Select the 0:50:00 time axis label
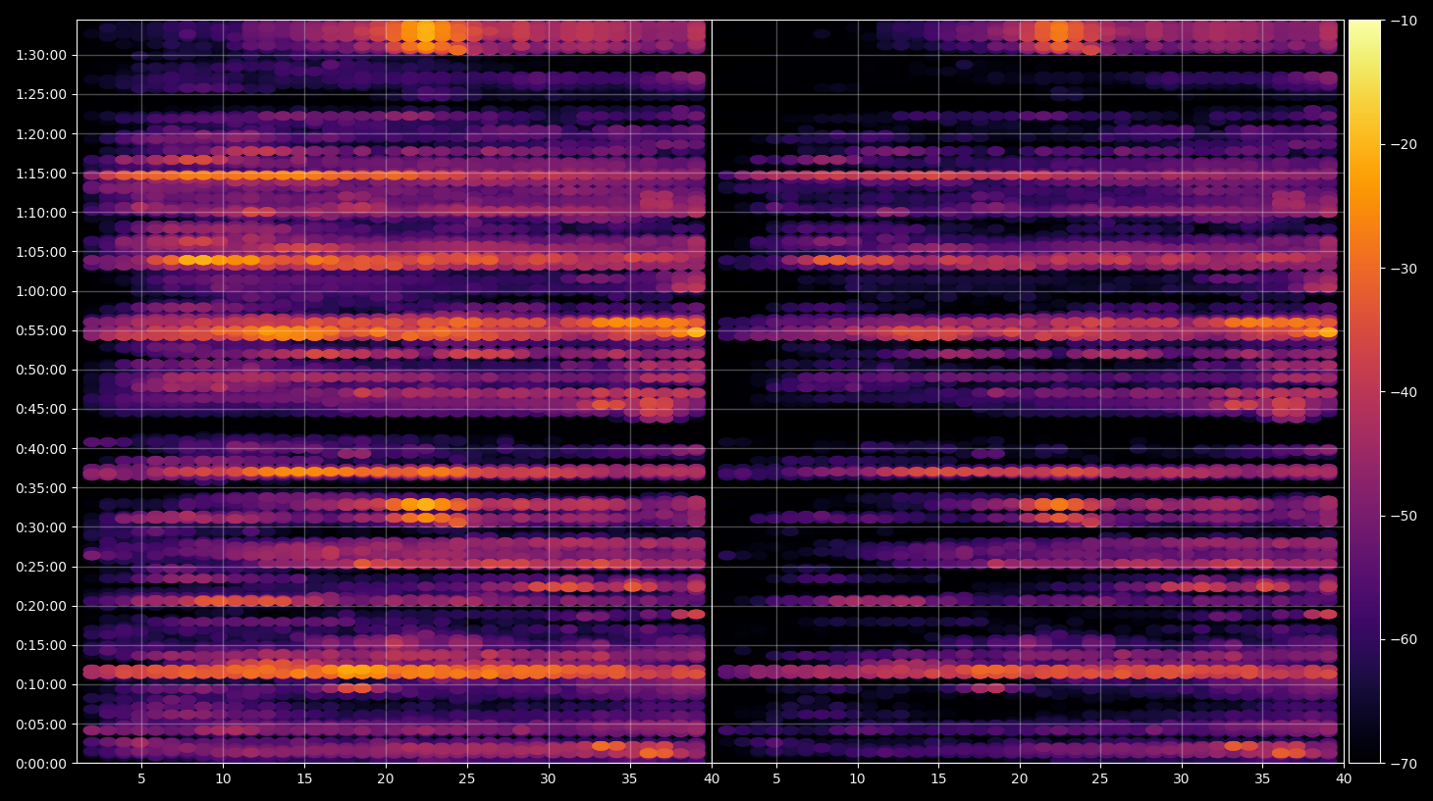 pyautogui.click(x=41, y=370)
